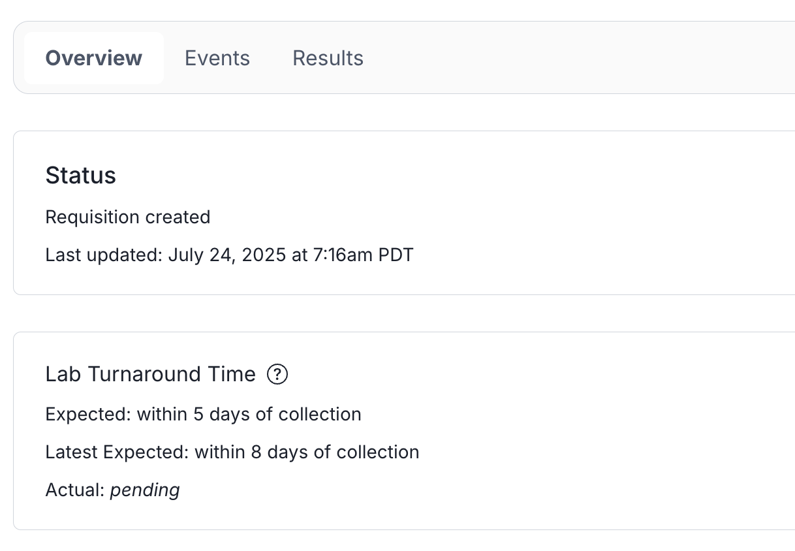
Task: Click the 'Last updated' label
Action: [x=103, y=255]
